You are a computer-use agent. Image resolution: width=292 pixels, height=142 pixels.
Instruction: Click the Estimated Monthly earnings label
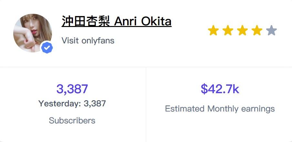(x=220, y=109)
